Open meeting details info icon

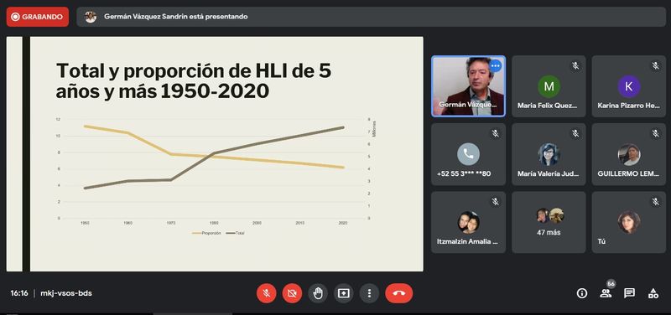(x=581, y=293)
